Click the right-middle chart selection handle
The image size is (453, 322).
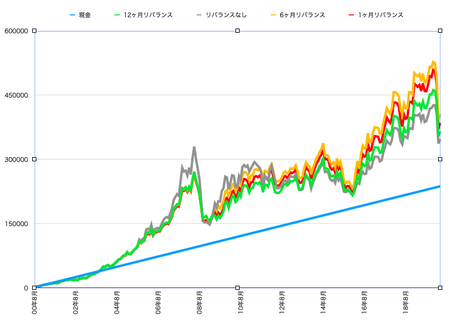pos(440,160)
